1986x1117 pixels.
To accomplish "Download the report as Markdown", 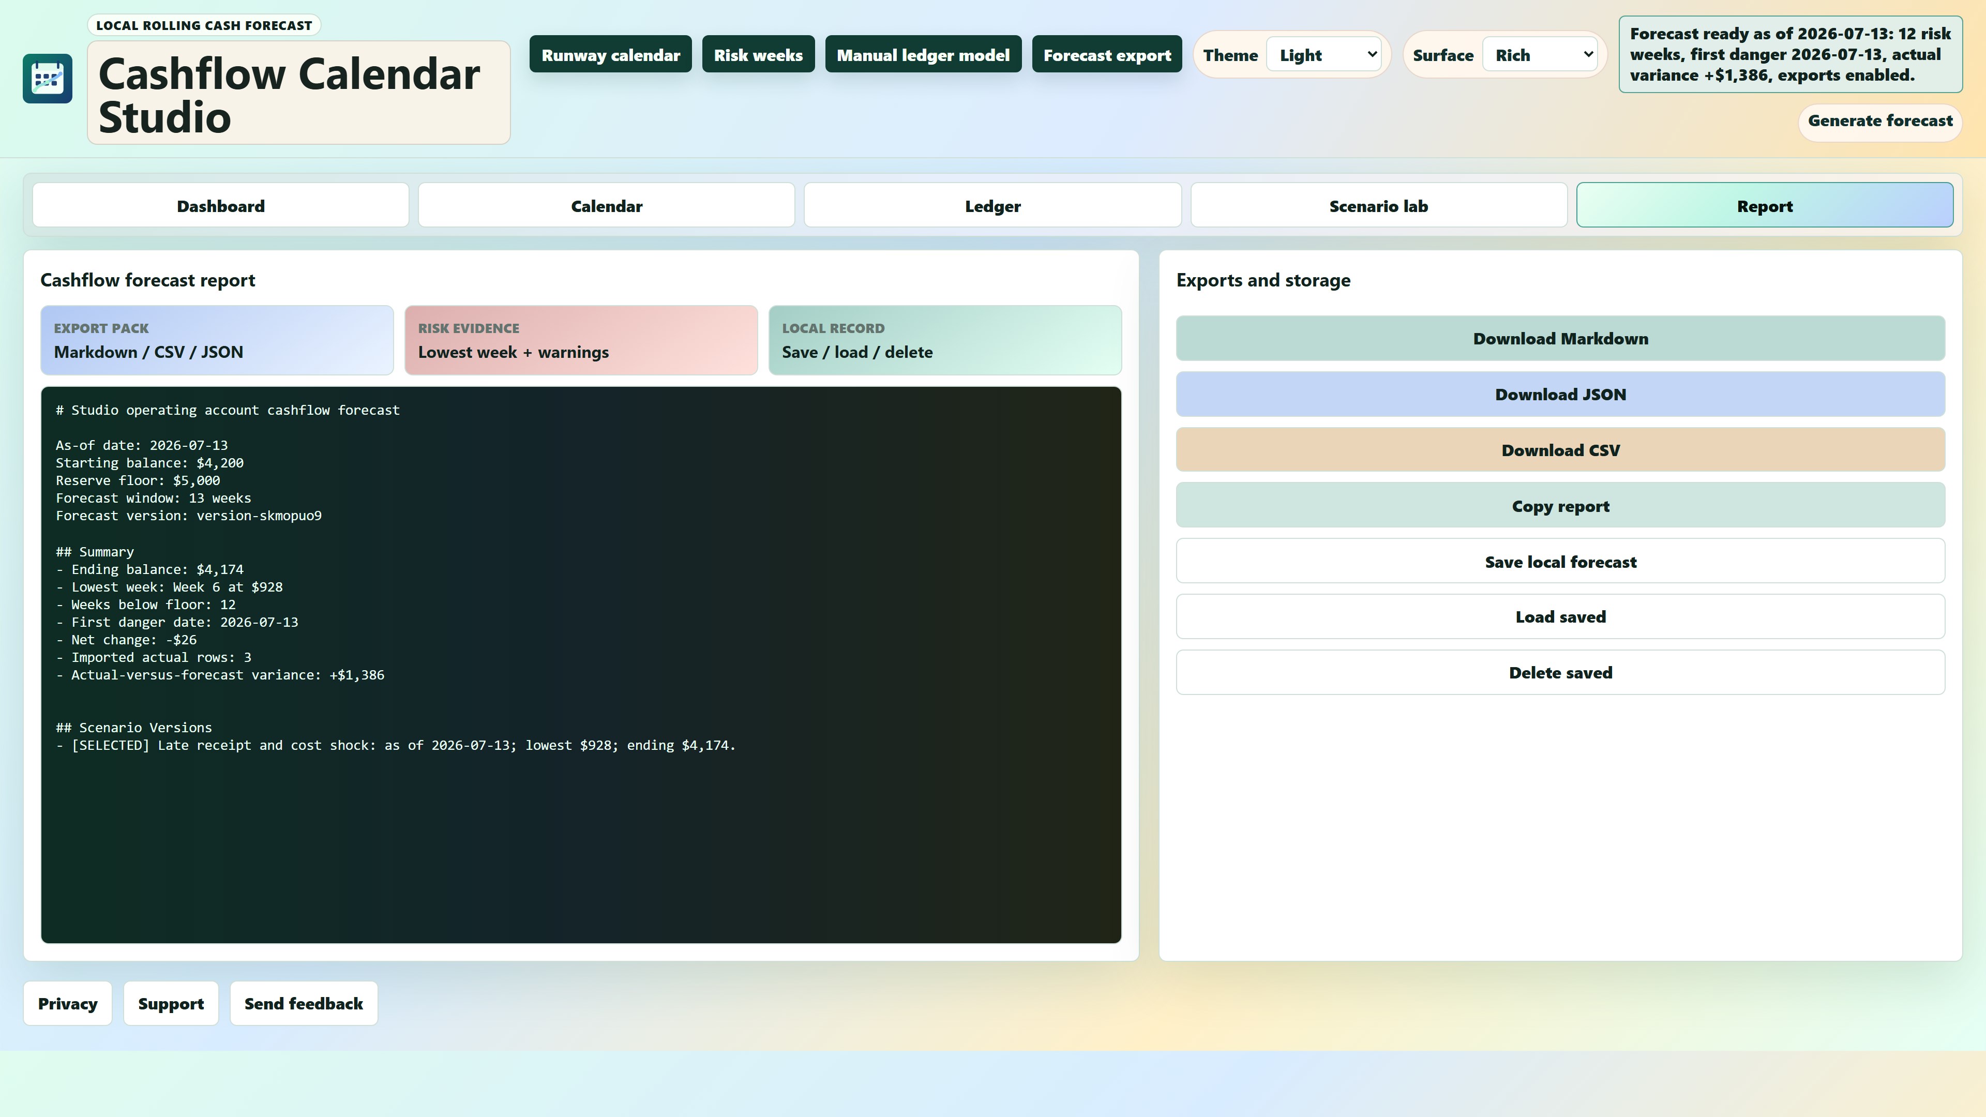I will click(1560, 338).
